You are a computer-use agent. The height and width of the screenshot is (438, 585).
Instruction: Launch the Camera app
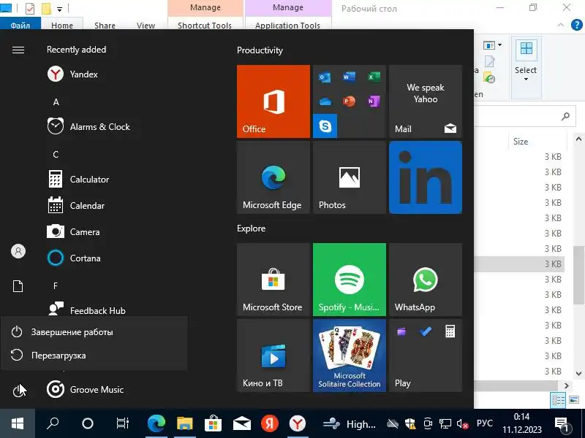tap(74, 231)
